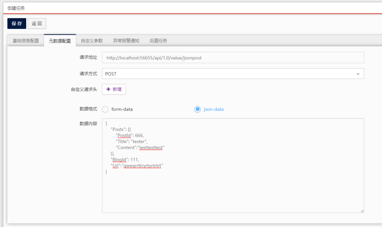382x227 pixels.
Task: Click the 返回 back button
Action: (x=37, y=24)
